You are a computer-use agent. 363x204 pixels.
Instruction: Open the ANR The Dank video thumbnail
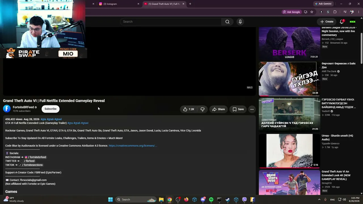(x=289, y=79)
